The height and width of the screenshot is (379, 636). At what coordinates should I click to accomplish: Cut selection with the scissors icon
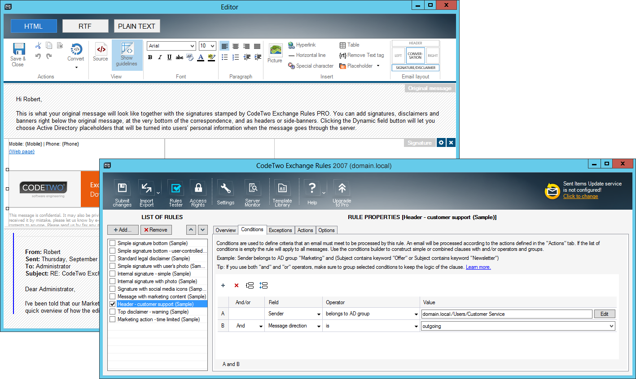click(x=38, y=46)
